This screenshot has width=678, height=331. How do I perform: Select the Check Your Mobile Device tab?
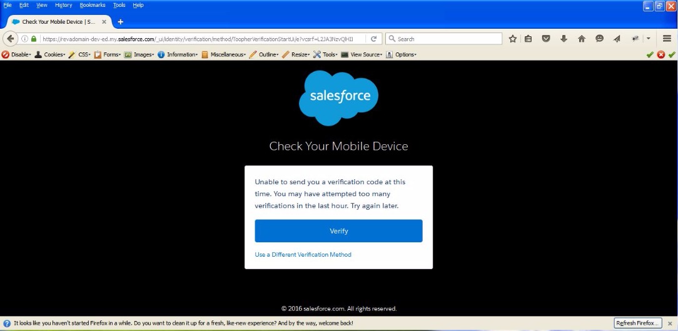point(58,22)
